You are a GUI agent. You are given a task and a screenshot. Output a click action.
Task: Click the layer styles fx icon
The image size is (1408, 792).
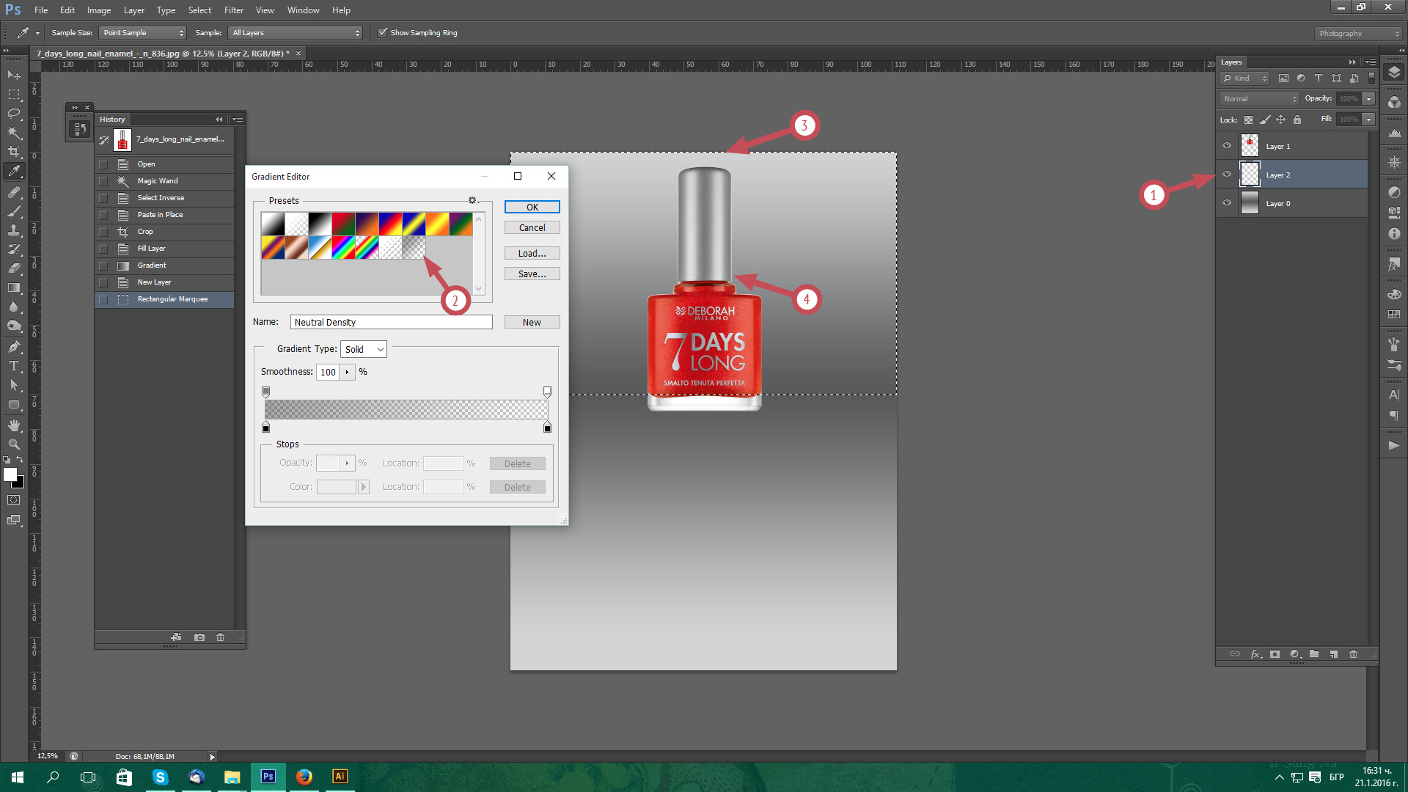pos(1255,654)
